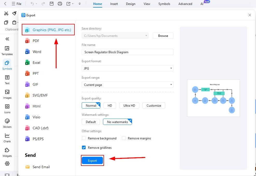Viewport: 256px width, 176px height.
Task: Open the Stickers panel
Action: click(x=7, y=123)
